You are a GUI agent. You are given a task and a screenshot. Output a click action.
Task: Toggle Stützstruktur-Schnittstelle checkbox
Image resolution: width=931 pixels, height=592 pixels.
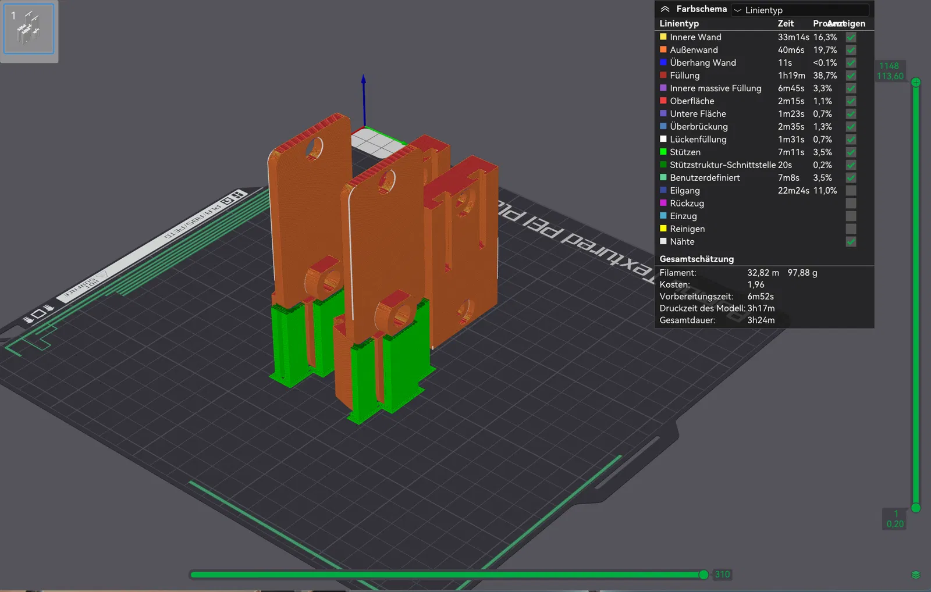(851, 165)
